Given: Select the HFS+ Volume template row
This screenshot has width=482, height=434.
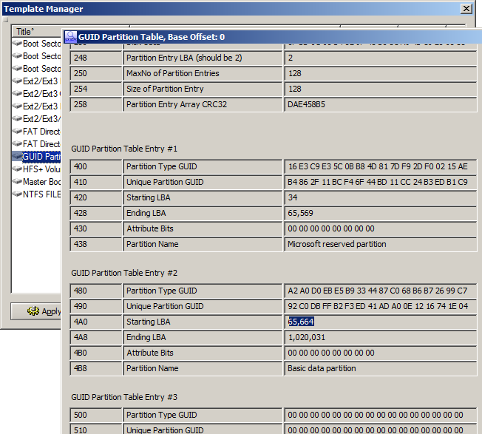Looking at the screenshot, I should 36,169.
